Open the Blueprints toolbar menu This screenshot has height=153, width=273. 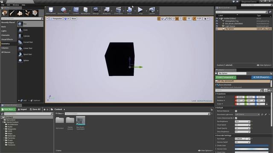[107, 11]
